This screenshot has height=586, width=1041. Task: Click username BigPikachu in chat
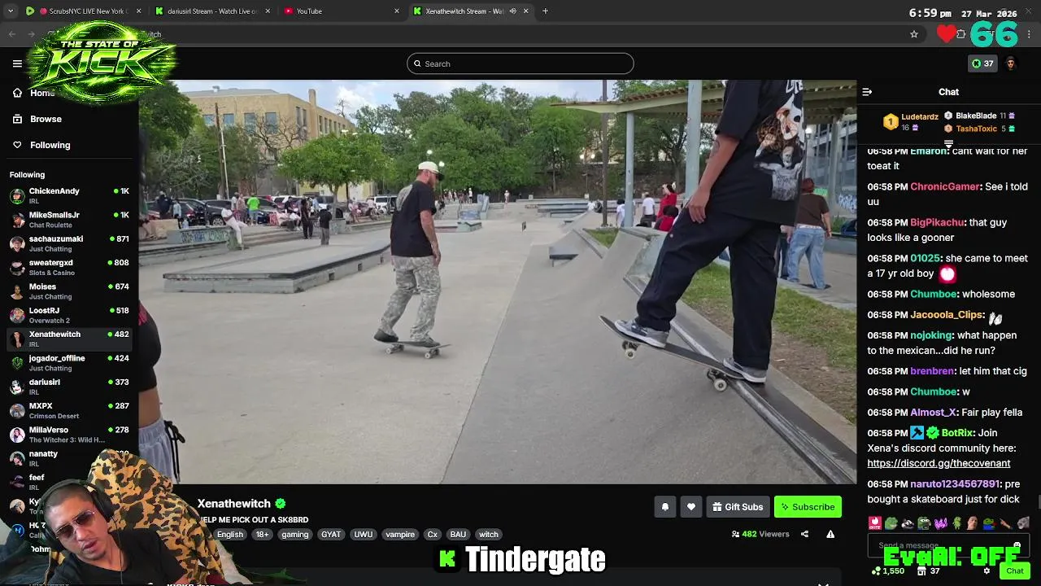tap(937, 222)
